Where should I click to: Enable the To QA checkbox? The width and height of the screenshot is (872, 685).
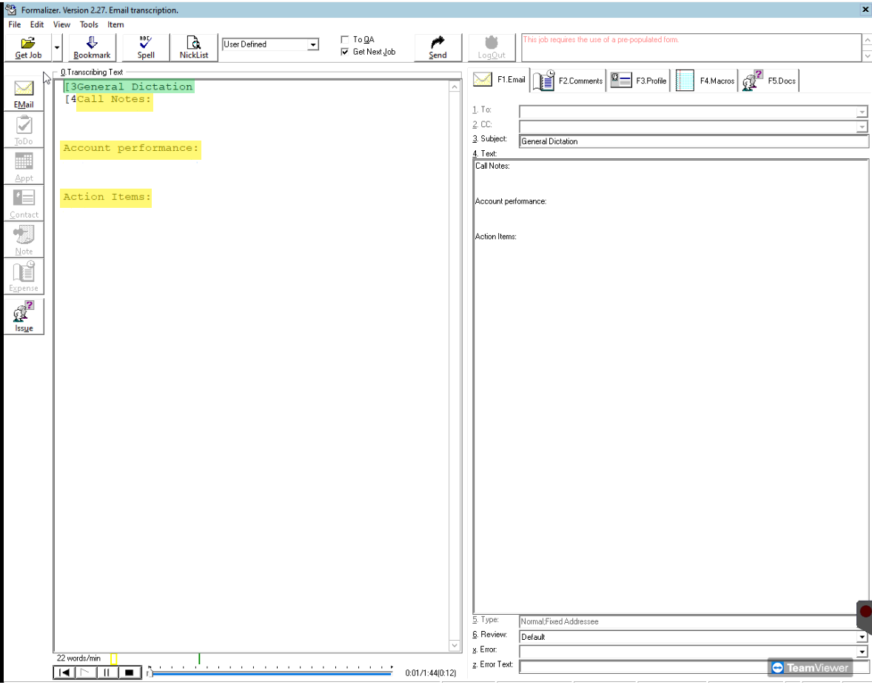(x=344, y=40)
